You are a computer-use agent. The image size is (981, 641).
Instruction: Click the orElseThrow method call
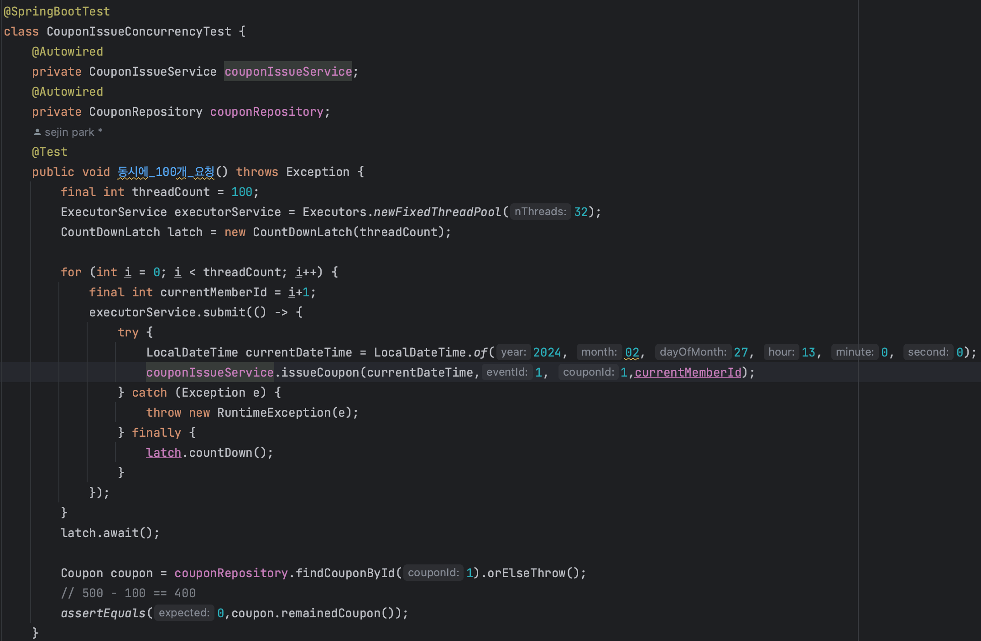[x=527, y=573]
